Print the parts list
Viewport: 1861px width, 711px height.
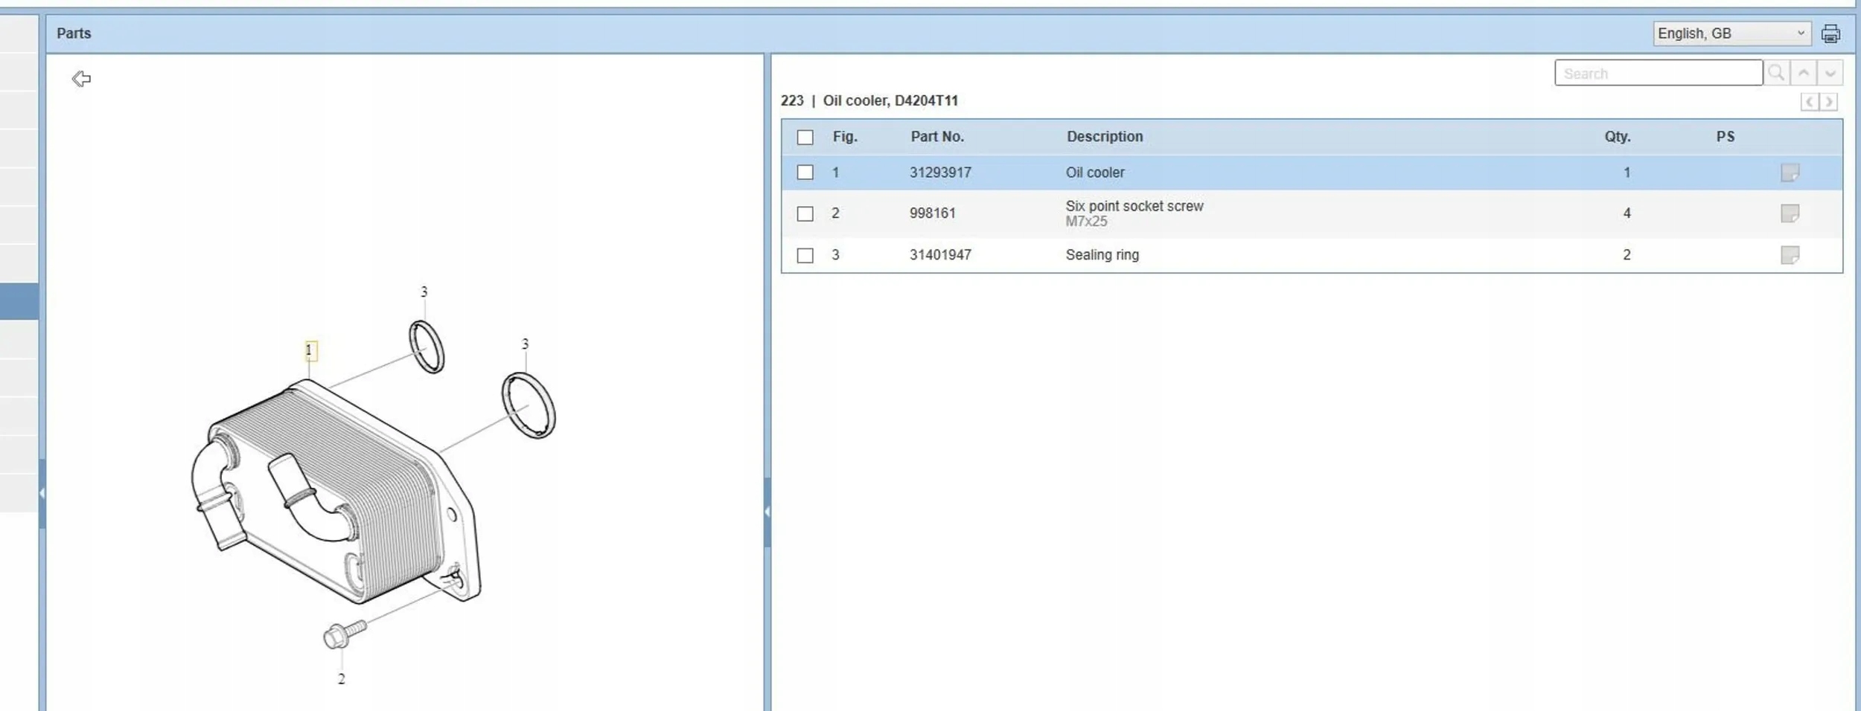coord(1830,33)
